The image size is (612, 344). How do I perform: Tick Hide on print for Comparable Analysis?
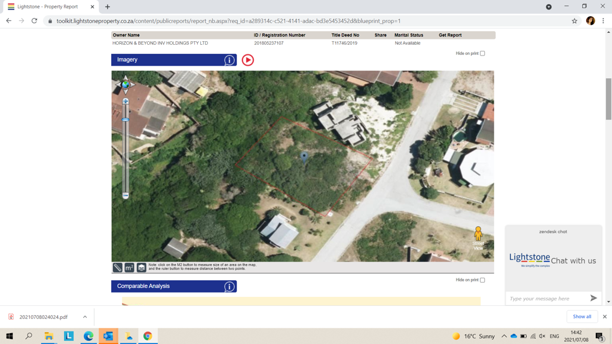(482, 280)
